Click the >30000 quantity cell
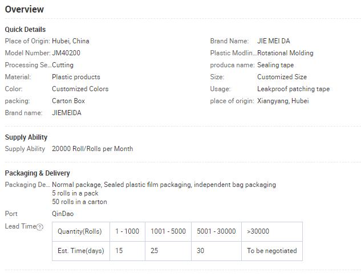 [x=272, y=231]
